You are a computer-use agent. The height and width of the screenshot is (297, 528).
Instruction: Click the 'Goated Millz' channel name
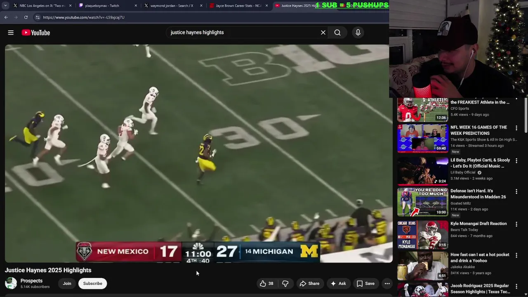[x=461, y=203]
